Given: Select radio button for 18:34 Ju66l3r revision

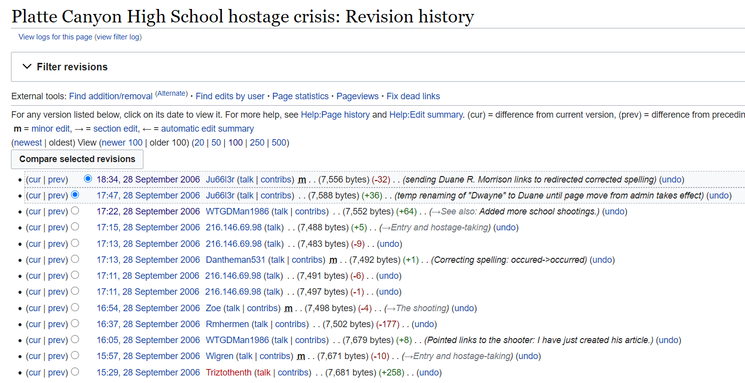Looking at the screenshot, I should coord(88,179).
